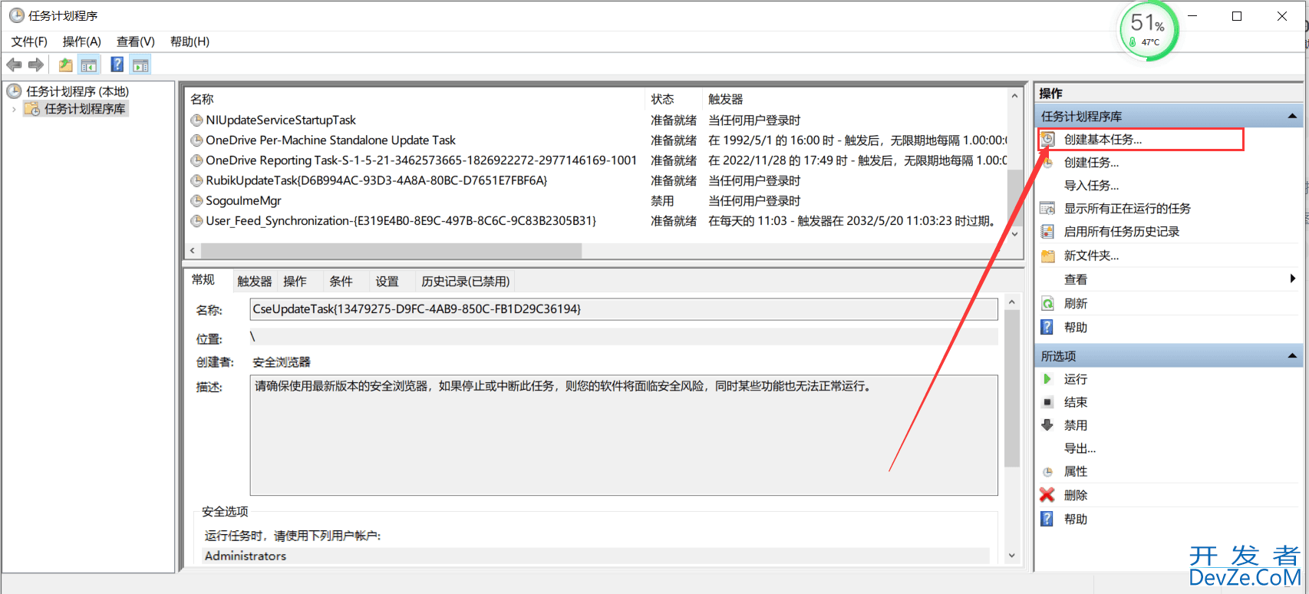Toggle the Show/Hide Action Pane icon

[140, 65]
